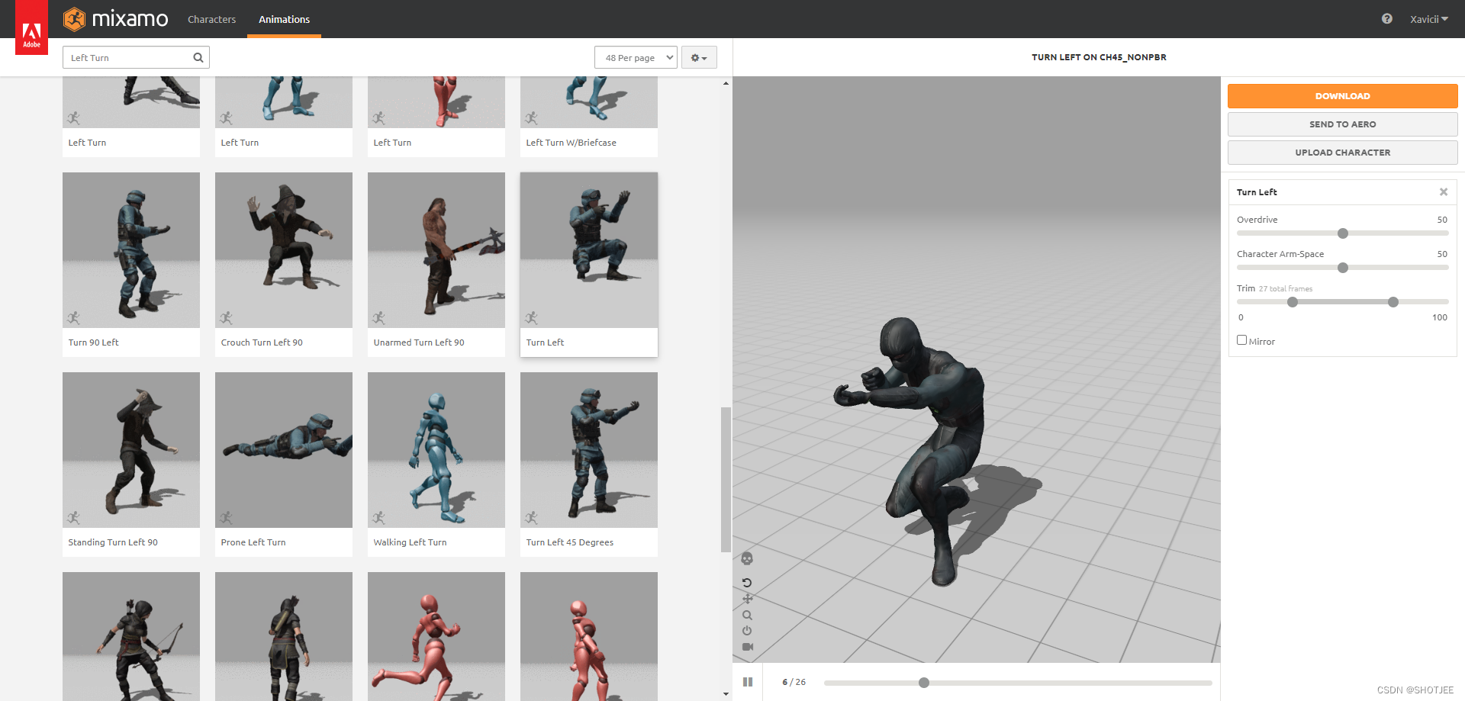Viewport: 1465px width, 701px height.
Task: Select the Crouch Turn Left 90 thumbnail
Action: [x=284, y=250]
